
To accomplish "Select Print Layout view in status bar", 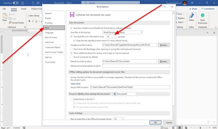I will [x=180, y=128].
